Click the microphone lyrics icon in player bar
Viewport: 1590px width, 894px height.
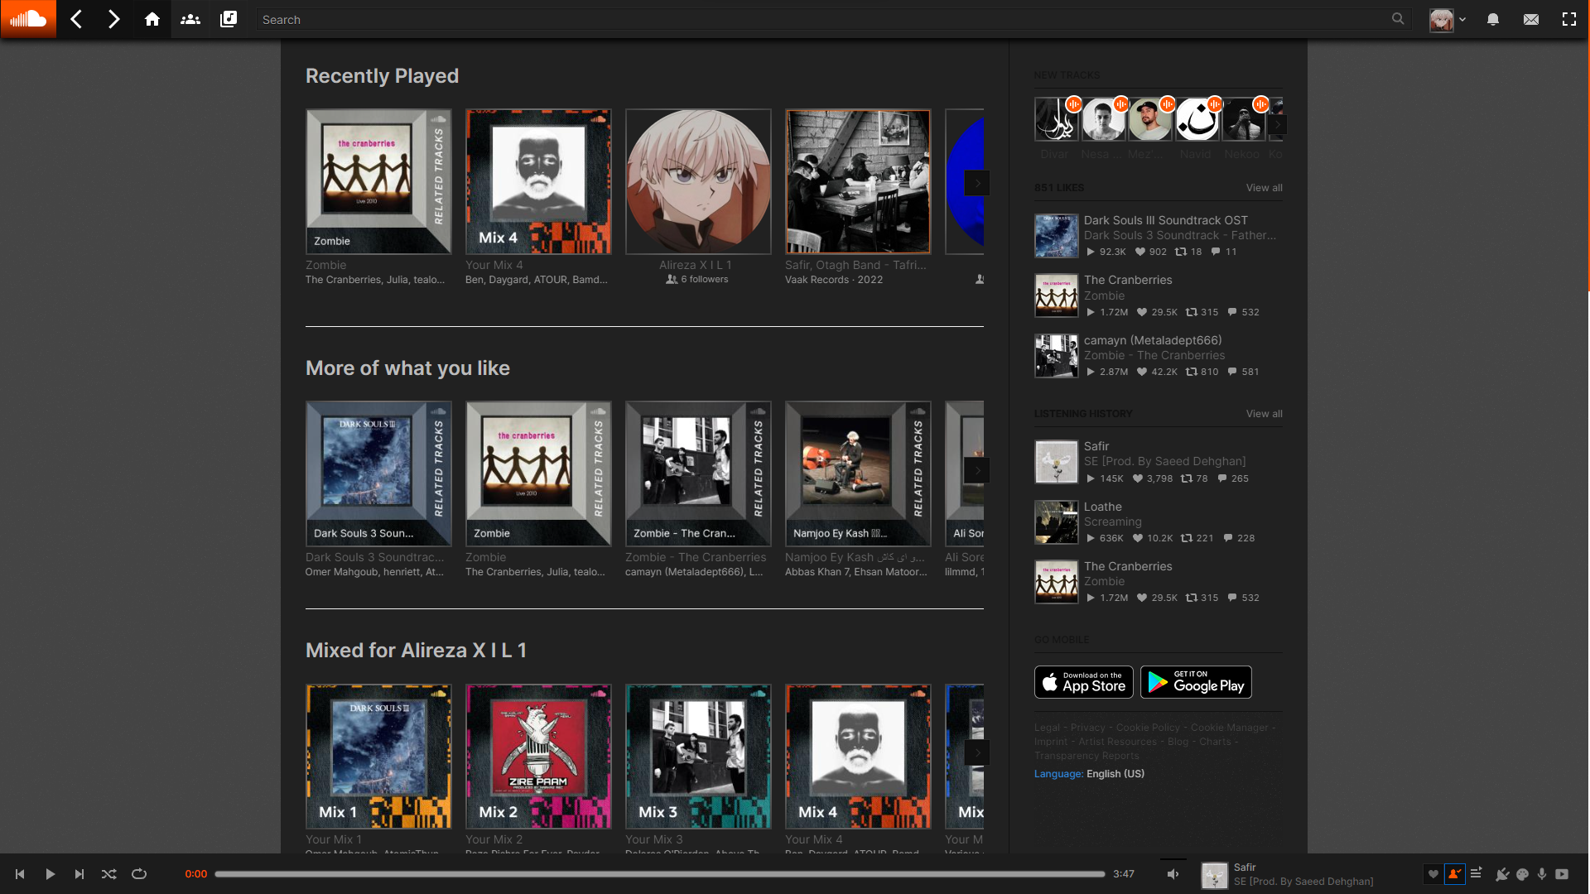[1542, 874]
